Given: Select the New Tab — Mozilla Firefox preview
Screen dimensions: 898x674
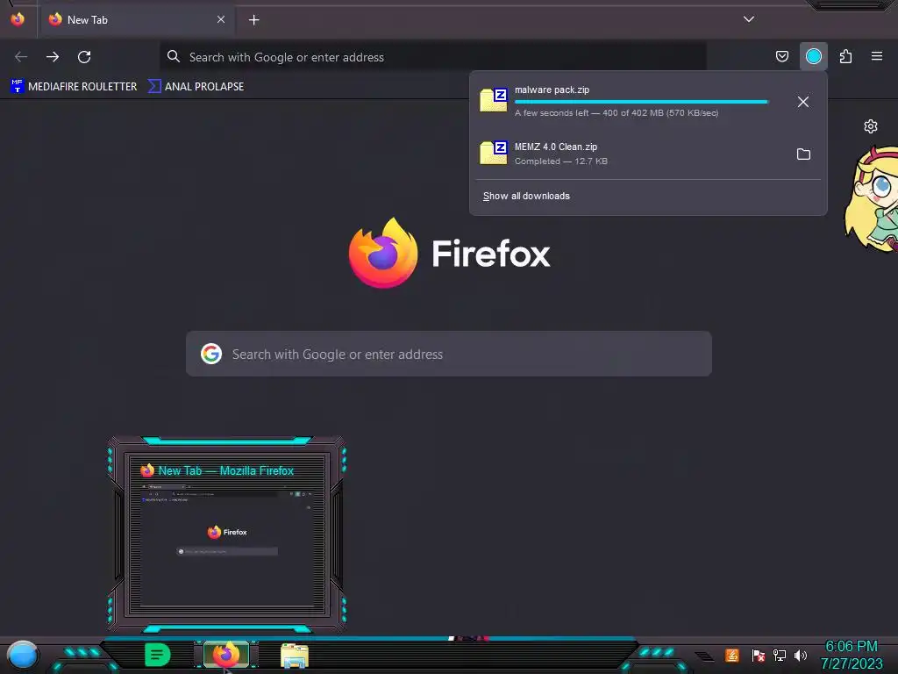Looking at the screenshot, I should (x=227, y=534).
